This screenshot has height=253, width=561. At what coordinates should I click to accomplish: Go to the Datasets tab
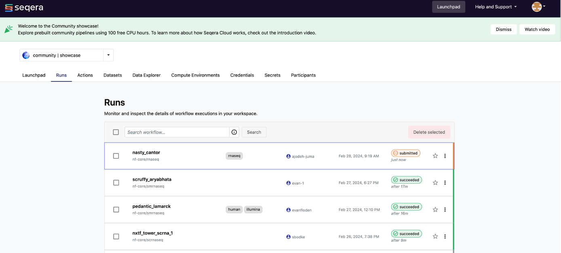(x=113, y=75)
